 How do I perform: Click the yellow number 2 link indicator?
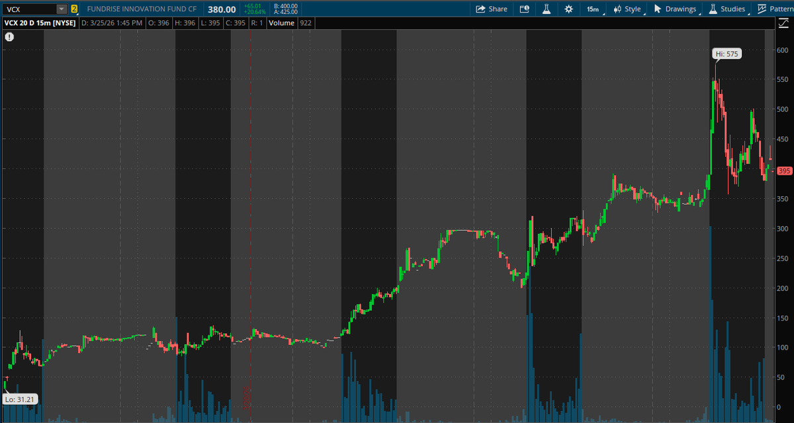tap(73, 9)
